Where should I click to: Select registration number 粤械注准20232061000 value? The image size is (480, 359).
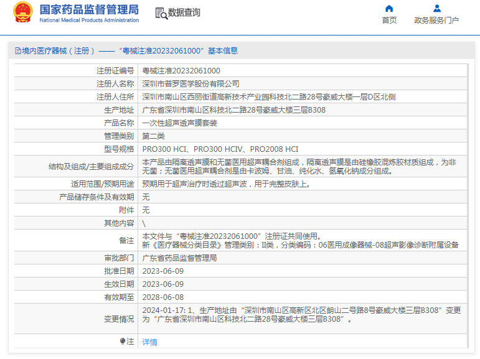[x=181, y=71]
